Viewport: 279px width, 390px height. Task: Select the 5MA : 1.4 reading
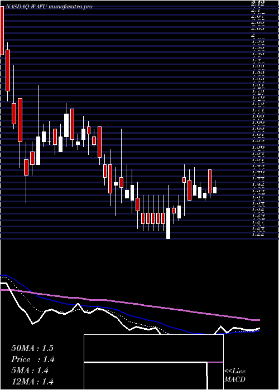30,370
